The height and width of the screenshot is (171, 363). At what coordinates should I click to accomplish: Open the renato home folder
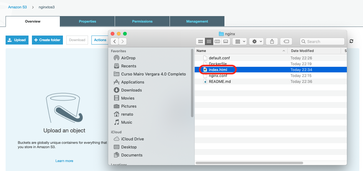pyautogui.click(x=123, y=114)
